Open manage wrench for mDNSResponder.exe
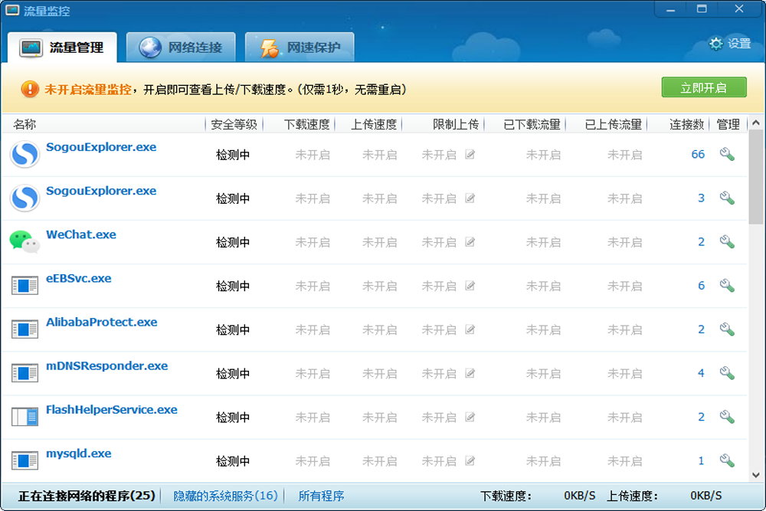 (727, 373)
